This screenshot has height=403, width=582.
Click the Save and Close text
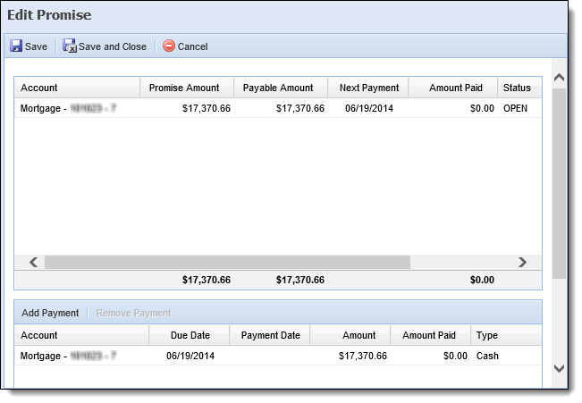pos(113,46)
